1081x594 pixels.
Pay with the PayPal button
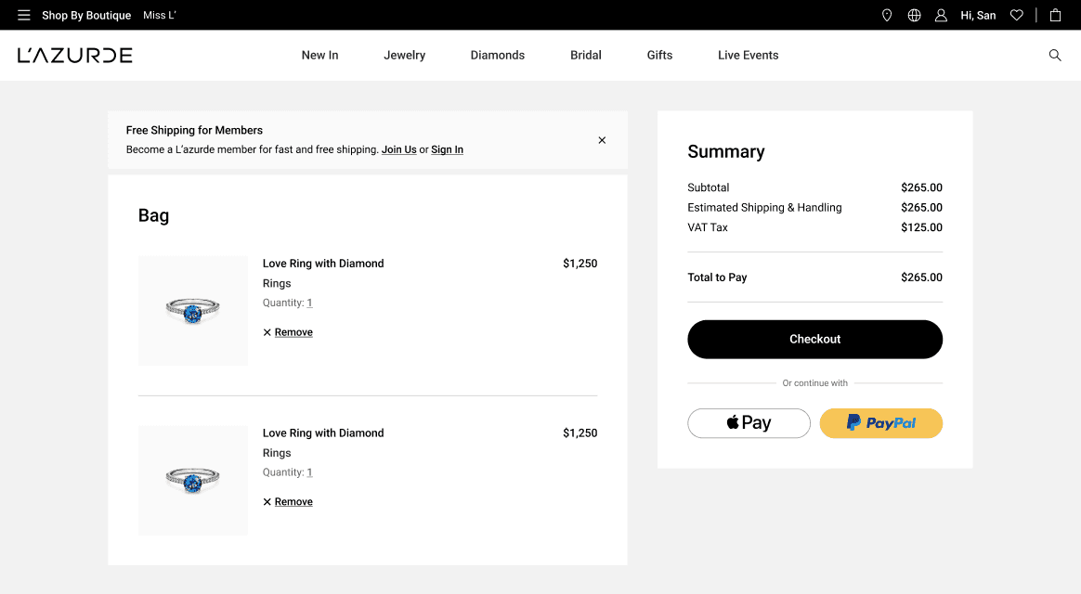880,423
